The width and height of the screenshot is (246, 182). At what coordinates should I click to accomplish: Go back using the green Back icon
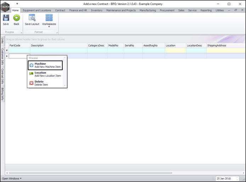(x=16, y=18)
